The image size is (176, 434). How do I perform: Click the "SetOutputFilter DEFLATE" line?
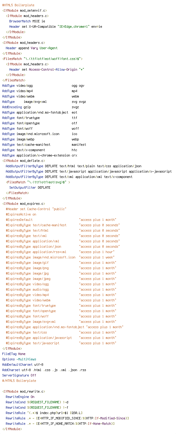[30, 187]
